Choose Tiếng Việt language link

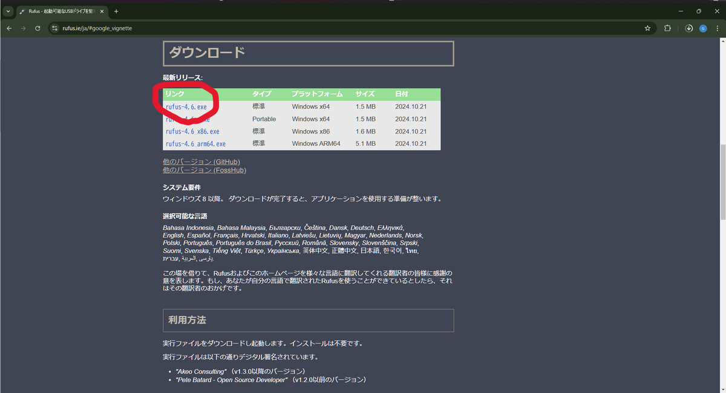(x=227, y=250)
